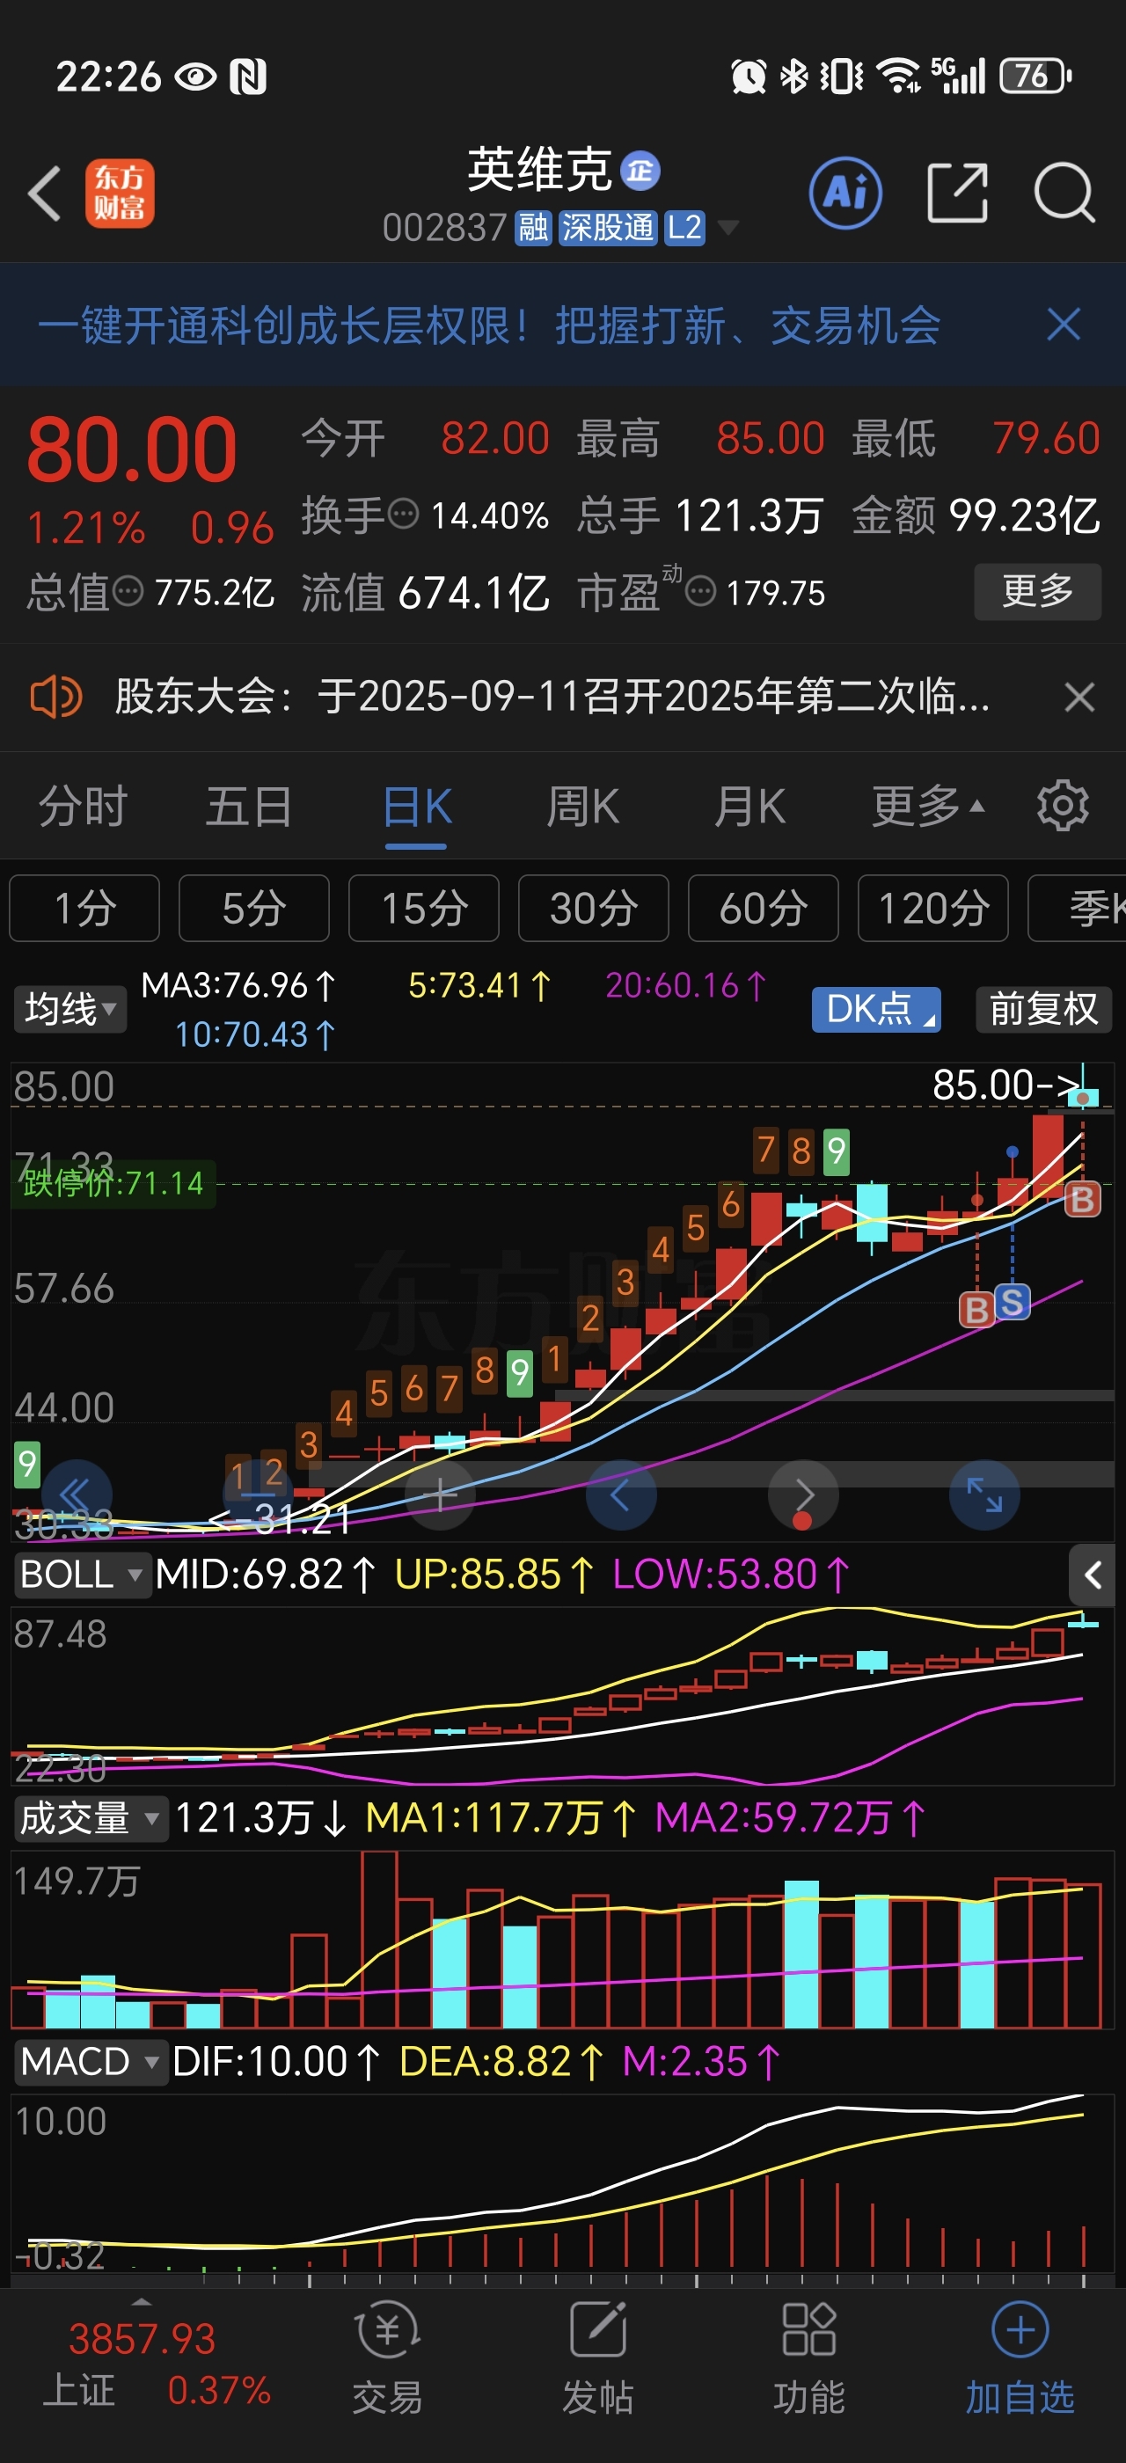Tap the share icon in the header
This screenshot has height=2463, width=1126.
click(958, 194)
